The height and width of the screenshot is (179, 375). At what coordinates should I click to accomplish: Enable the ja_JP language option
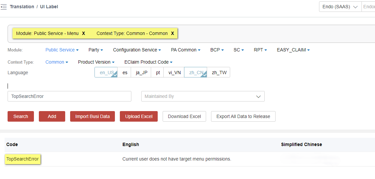click(x=142, y=73)
